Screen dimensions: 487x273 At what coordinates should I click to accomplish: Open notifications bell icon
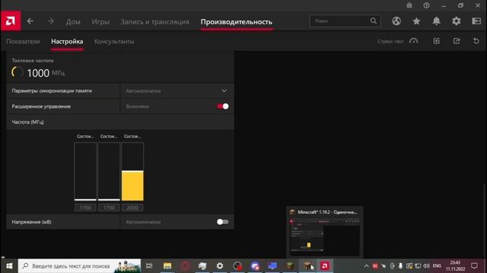coord(436,21)
